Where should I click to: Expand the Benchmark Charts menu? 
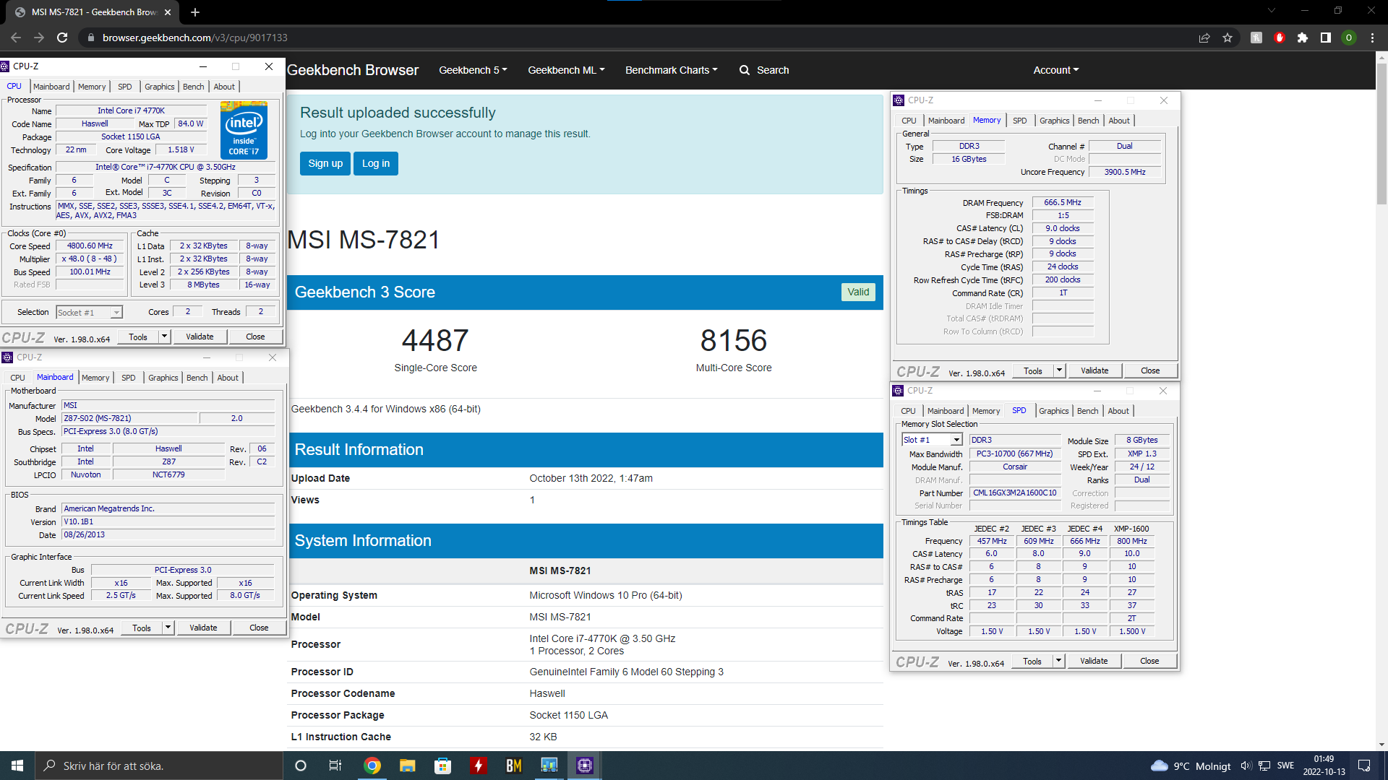point(672,70)
